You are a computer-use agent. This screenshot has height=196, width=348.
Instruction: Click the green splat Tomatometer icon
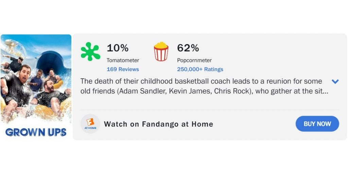[x=90, y=52]
